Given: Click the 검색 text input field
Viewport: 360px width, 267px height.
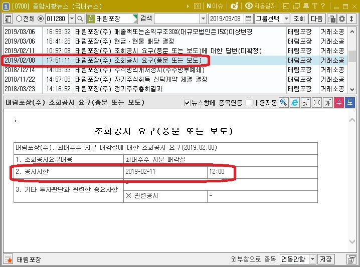Looking at the screenshot, I should pos(177,19).
